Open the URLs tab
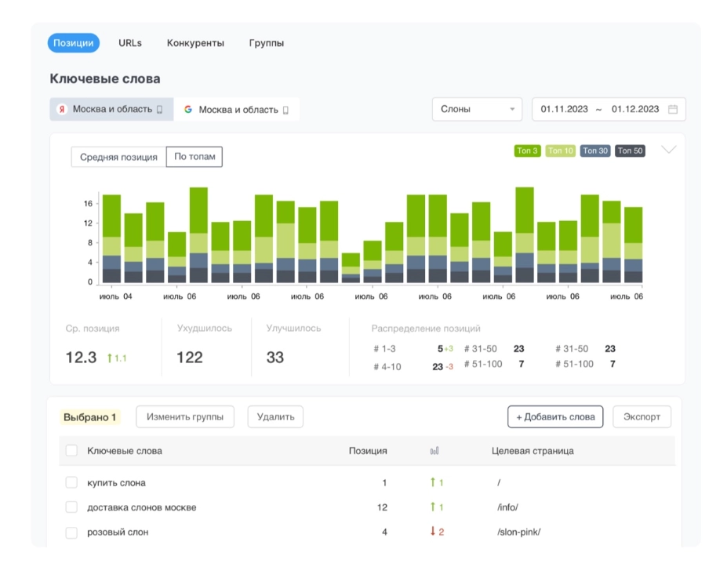The width and height of the screenshot is (727, 563). coord(130,43)
